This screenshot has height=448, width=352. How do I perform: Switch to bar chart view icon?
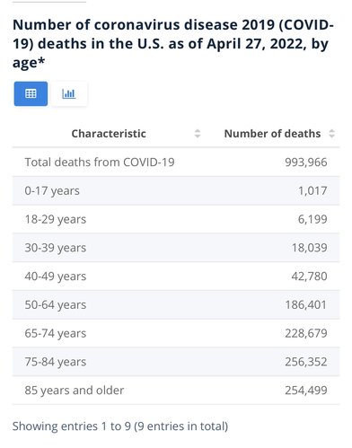[69, 93]
